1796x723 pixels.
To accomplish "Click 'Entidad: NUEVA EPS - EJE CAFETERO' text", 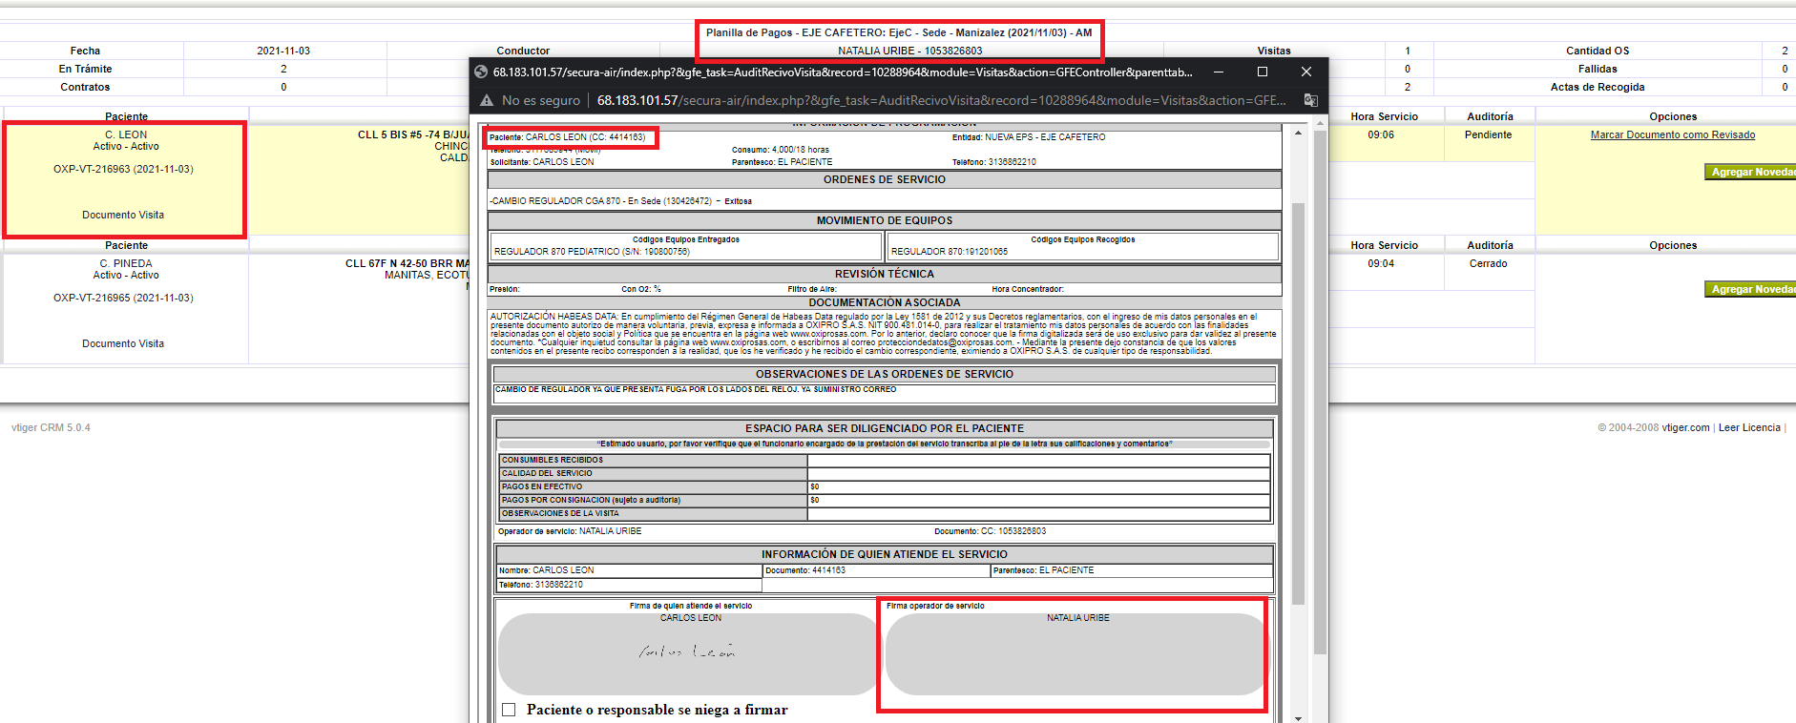I will pos(1029,137).
